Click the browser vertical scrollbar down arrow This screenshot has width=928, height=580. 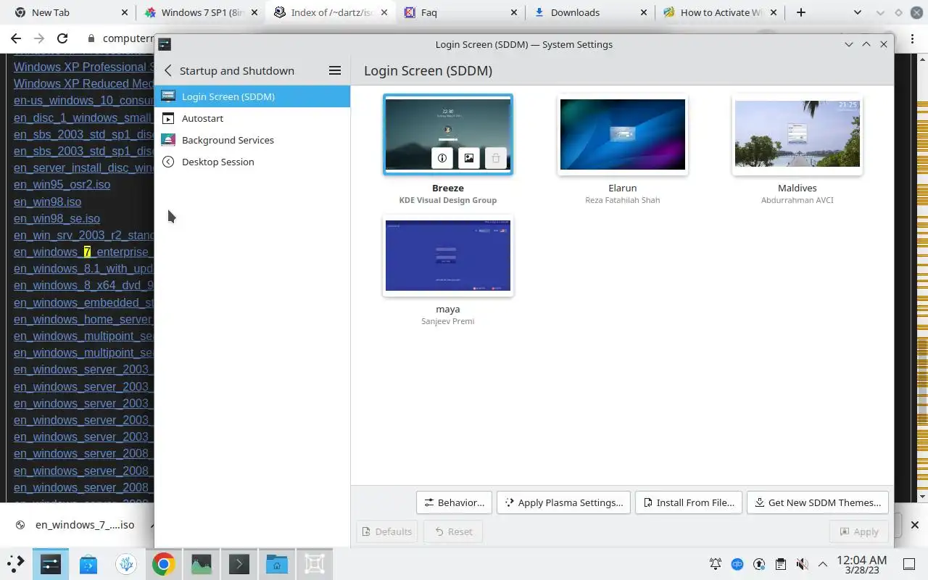click(922, 497)
